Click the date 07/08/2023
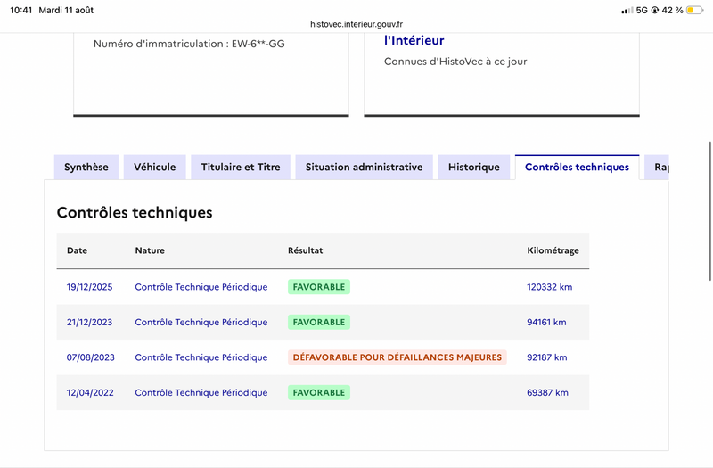 [x=91, y=357]
